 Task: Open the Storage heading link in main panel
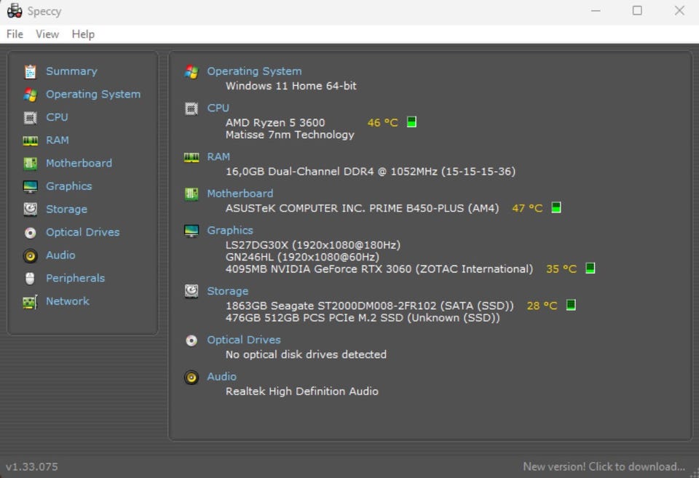[227, 291]
